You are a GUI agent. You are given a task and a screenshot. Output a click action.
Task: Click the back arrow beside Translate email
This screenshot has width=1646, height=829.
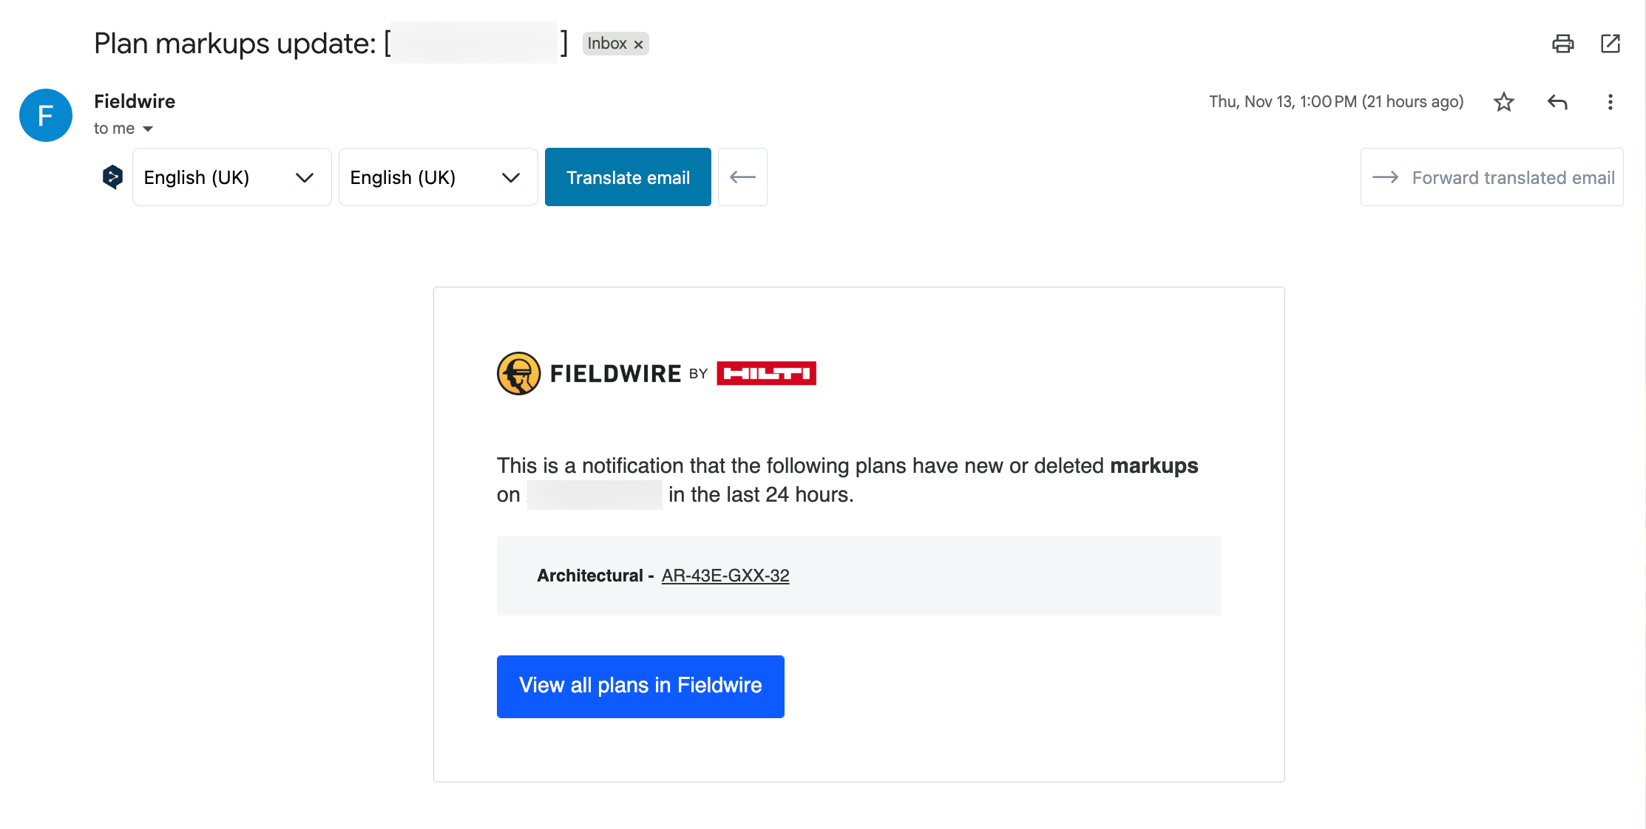pos(742,177)
